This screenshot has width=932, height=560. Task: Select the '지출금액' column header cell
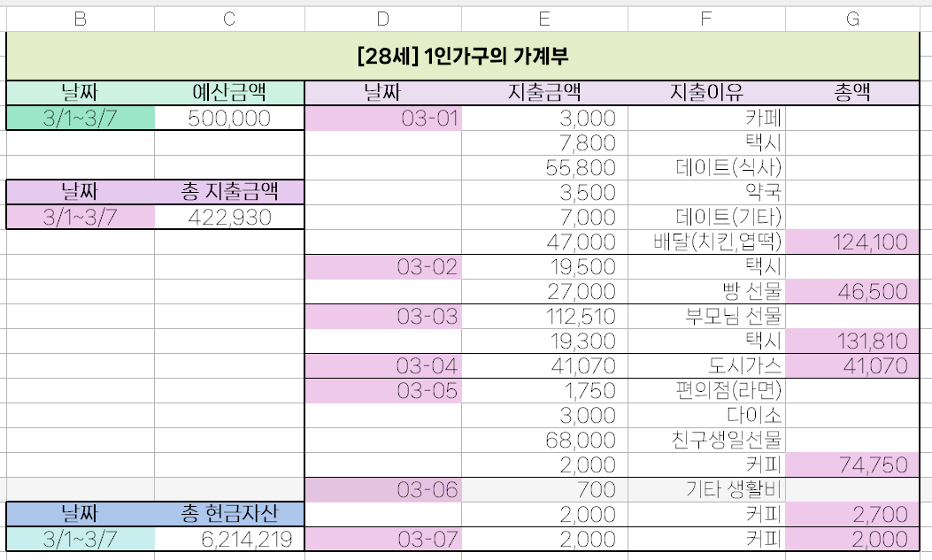(x=544, y=93)
